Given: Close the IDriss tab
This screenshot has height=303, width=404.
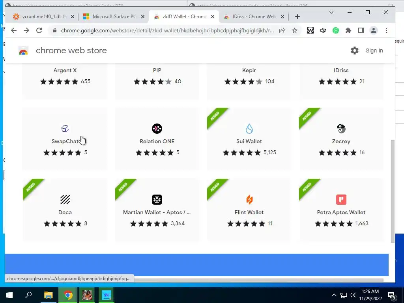Looking at the screenshot, I should [x=282, y=17].
